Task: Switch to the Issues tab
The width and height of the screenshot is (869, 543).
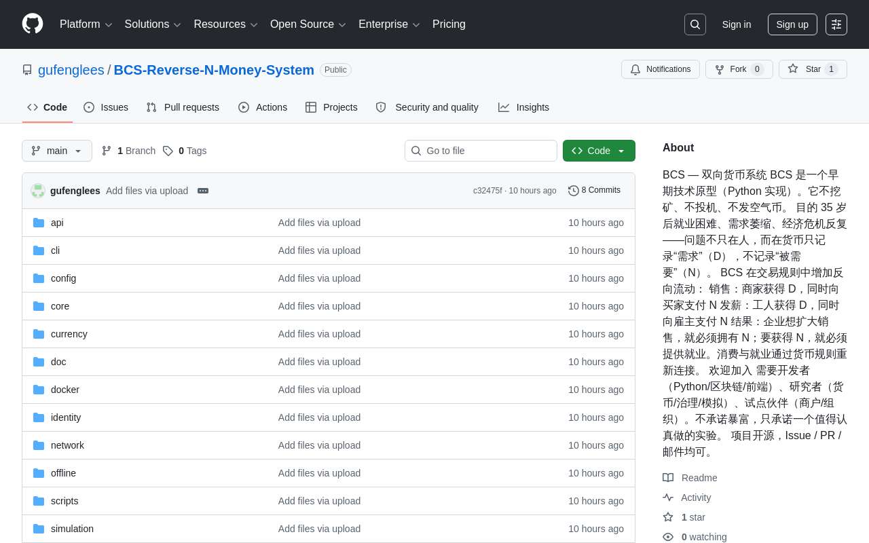Action: pos(106,107)
